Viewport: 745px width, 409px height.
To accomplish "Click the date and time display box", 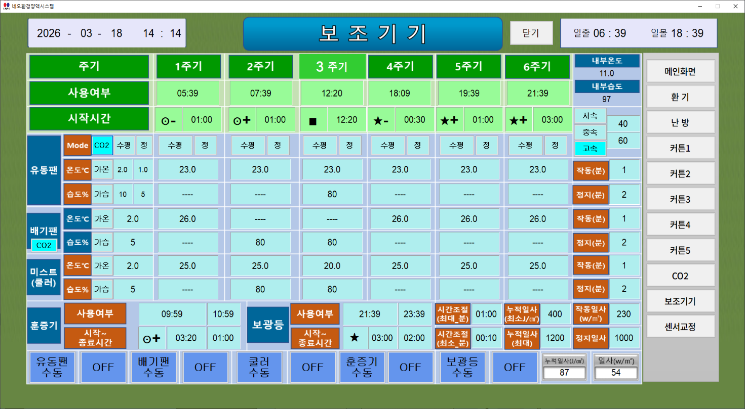I will point(107,33).
